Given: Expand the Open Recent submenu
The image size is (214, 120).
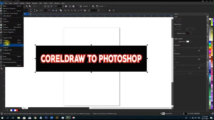Looking at the screenshot, I should point(12,16).
